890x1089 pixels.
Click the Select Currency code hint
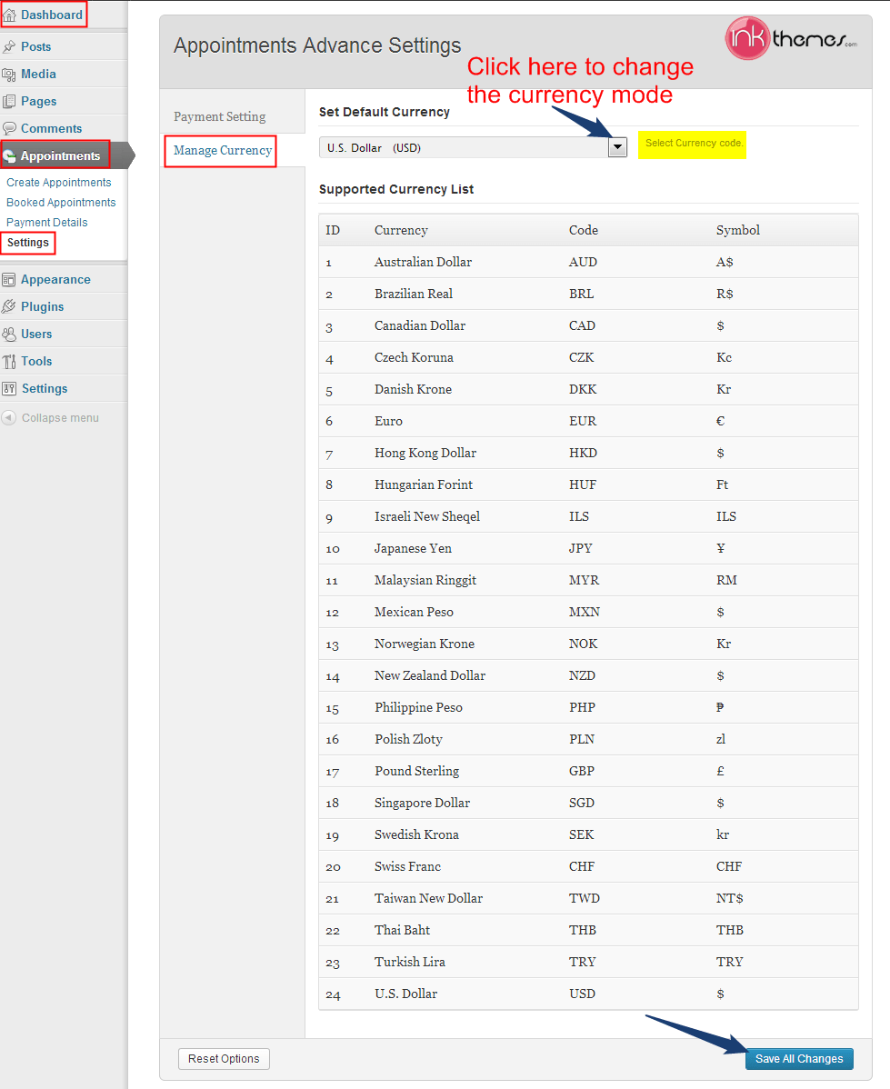point(692,145)
